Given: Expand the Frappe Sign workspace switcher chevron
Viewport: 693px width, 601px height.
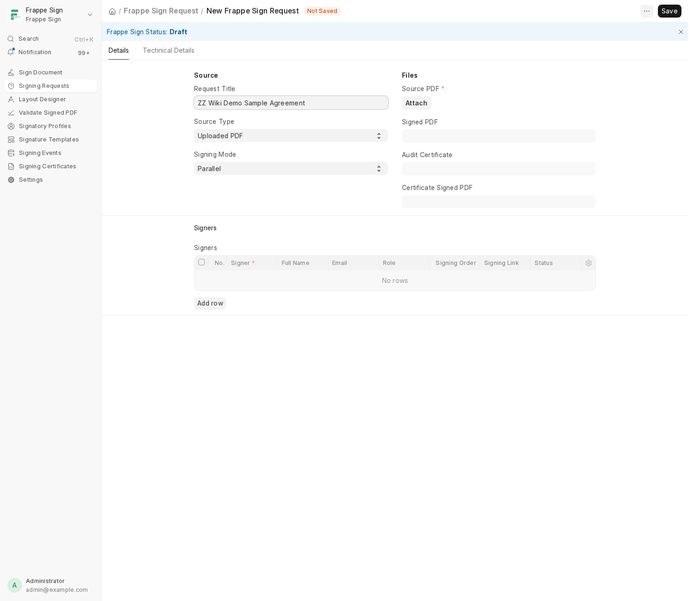Looking at the screenshot, I should click(x=90, y=15).
